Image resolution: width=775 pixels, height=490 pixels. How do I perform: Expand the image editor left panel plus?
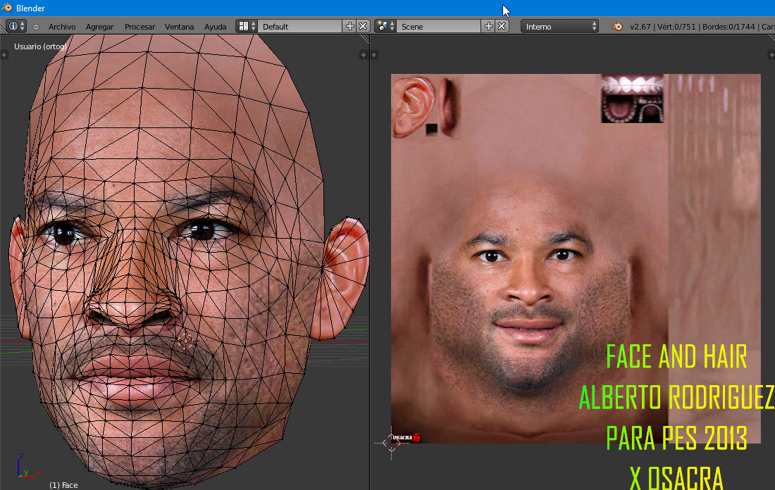(374, 55)
